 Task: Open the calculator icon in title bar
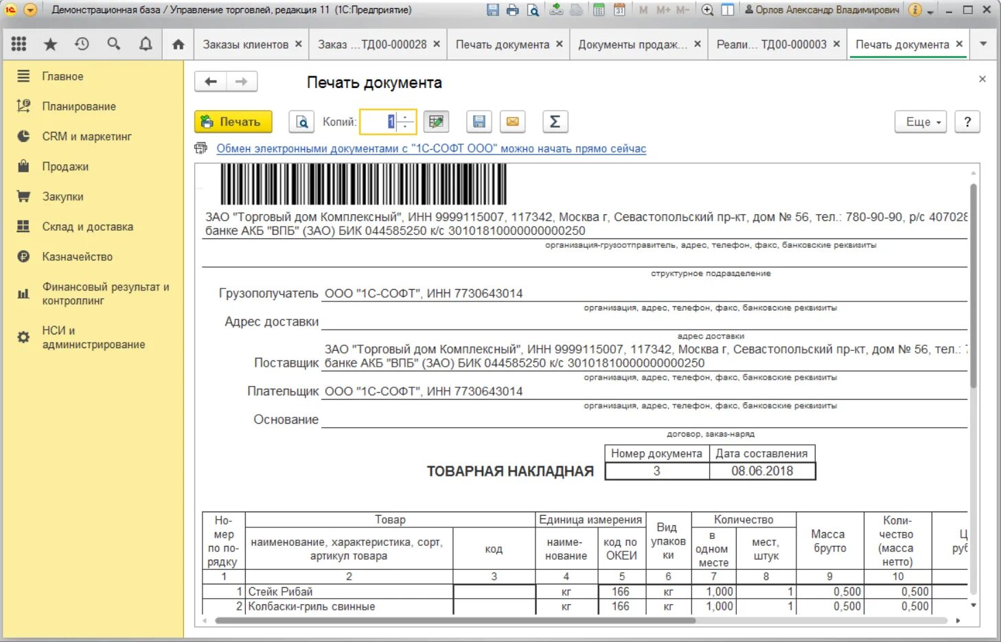[x=599, y=10]
